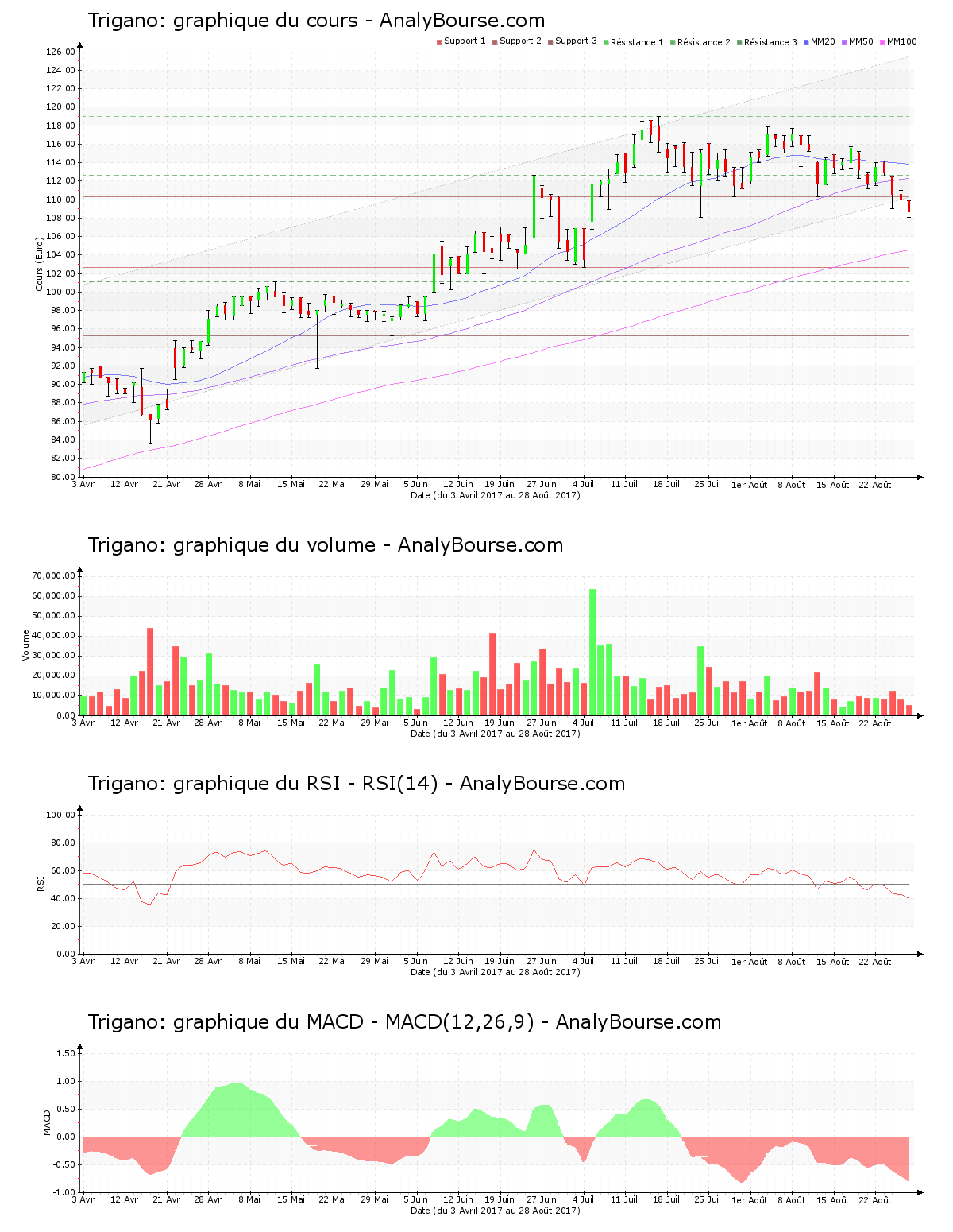Click the date range caption under the price chart
953x1232 pixels.
click(x=495, y=495)
